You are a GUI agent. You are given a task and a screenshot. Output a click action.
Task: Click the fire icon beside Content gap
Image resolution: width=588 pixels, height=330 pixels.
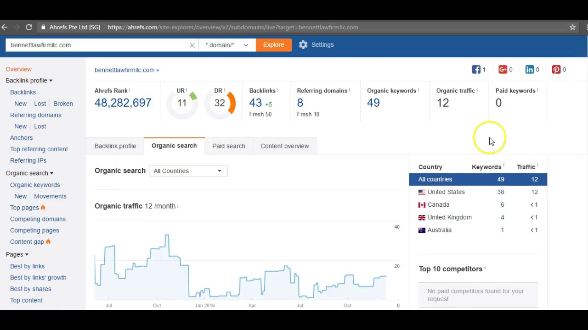(x=48, y=242)
